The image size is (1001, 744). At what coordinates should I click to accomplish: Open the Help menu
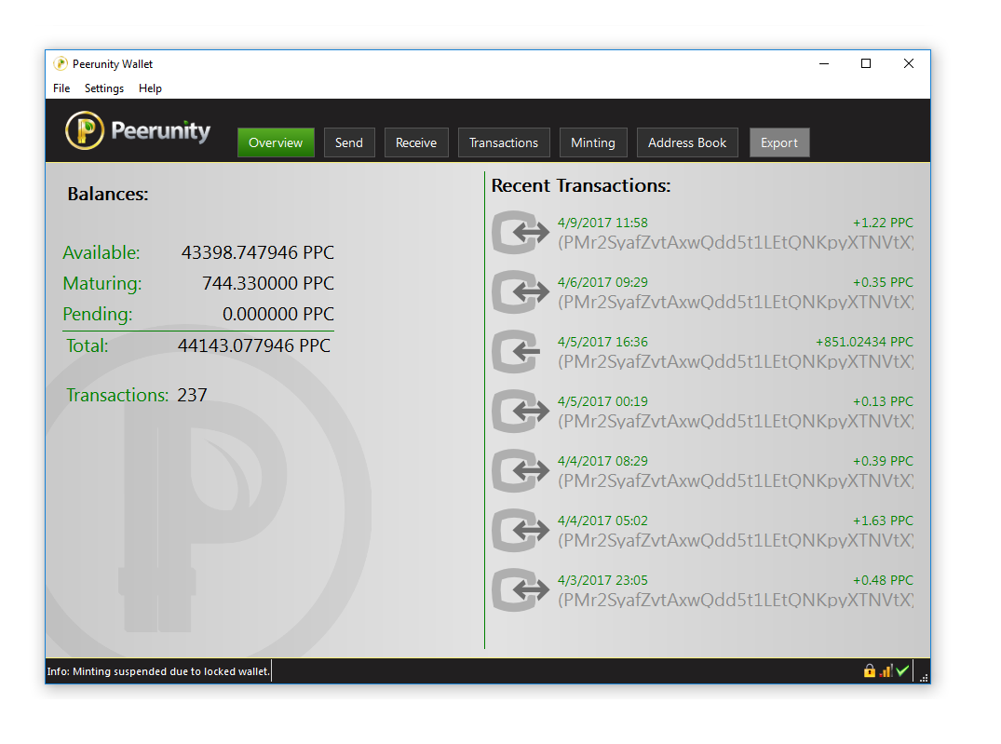[x=150, y=88]
